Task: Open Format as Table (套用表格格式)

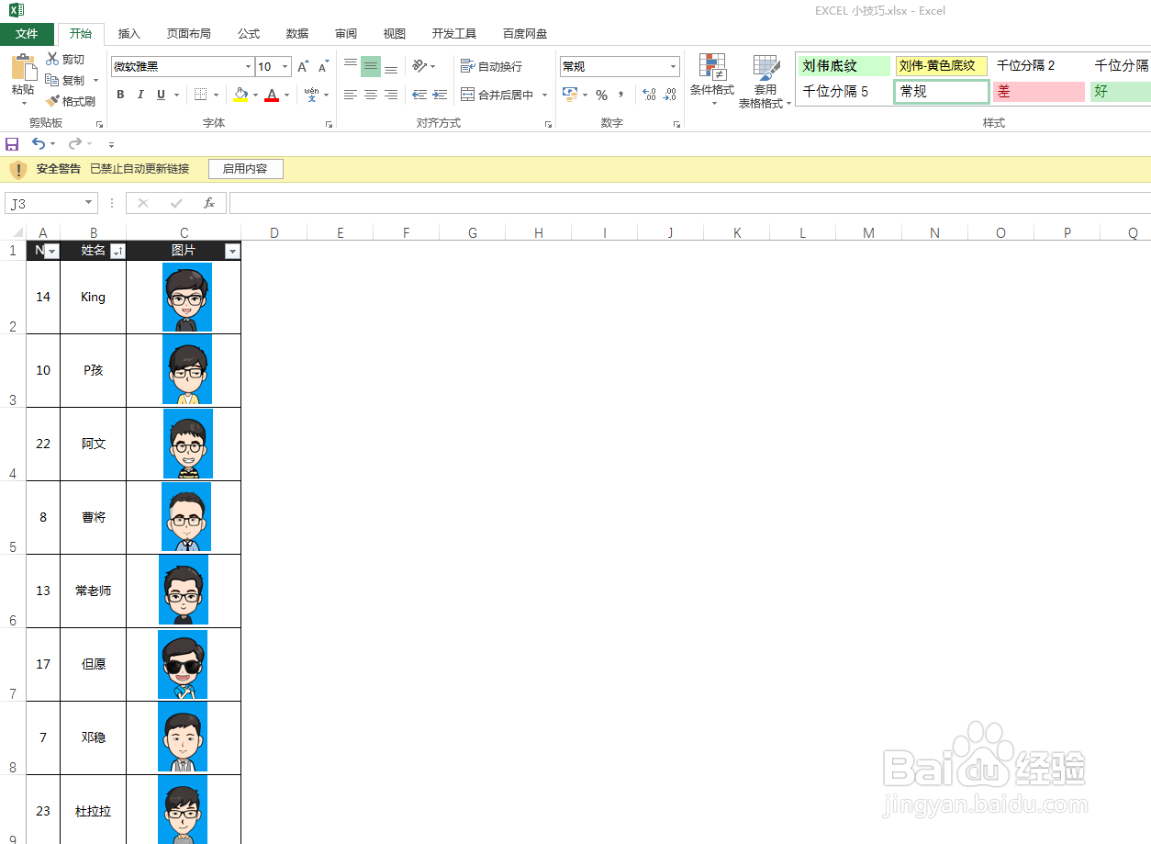Action: (765, 82)
